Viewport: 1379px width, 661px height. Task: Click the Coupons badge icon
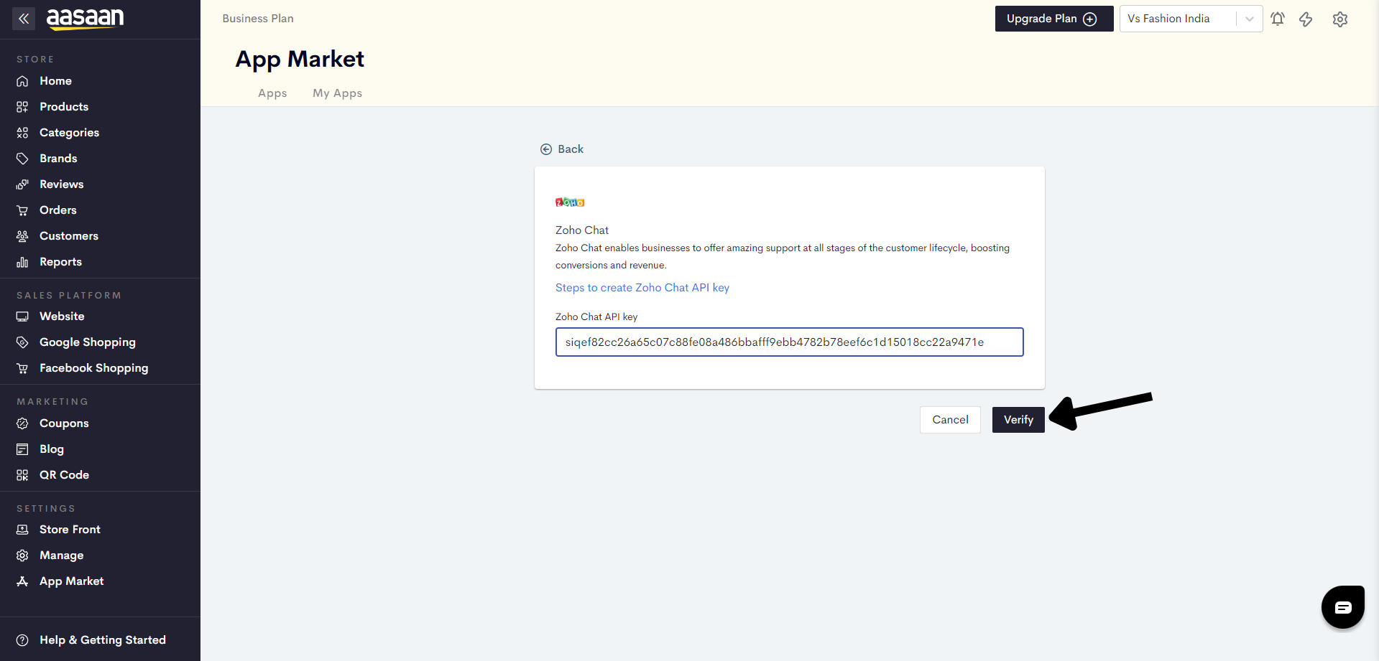[22, 423]
